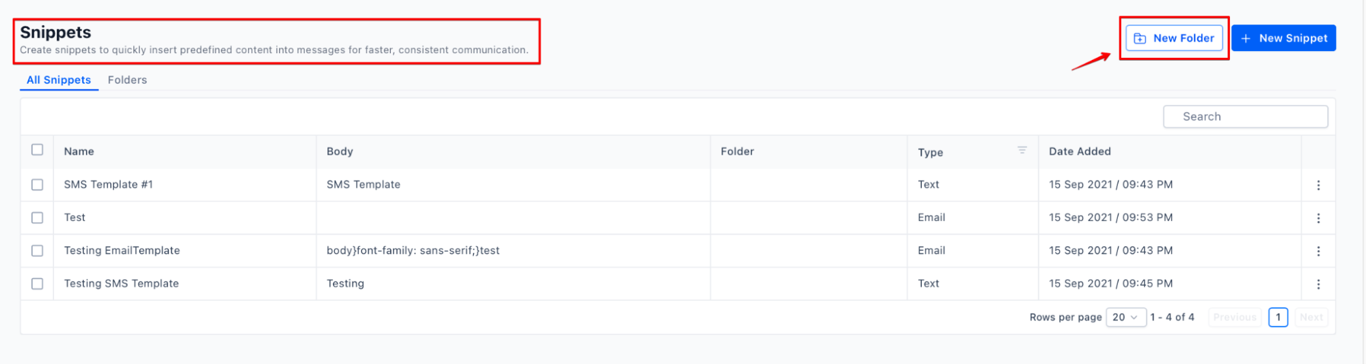Switch to the Folders tab
The height and width of the screenshot is (364, 1366).
pos(127,80)
